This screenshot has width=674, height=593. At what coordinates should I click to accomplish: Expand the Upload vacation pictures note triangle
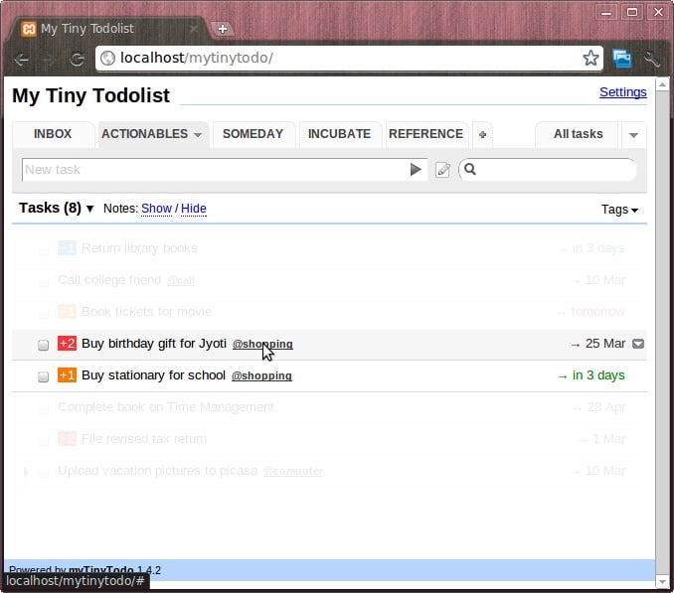click(x=26, y=472)
